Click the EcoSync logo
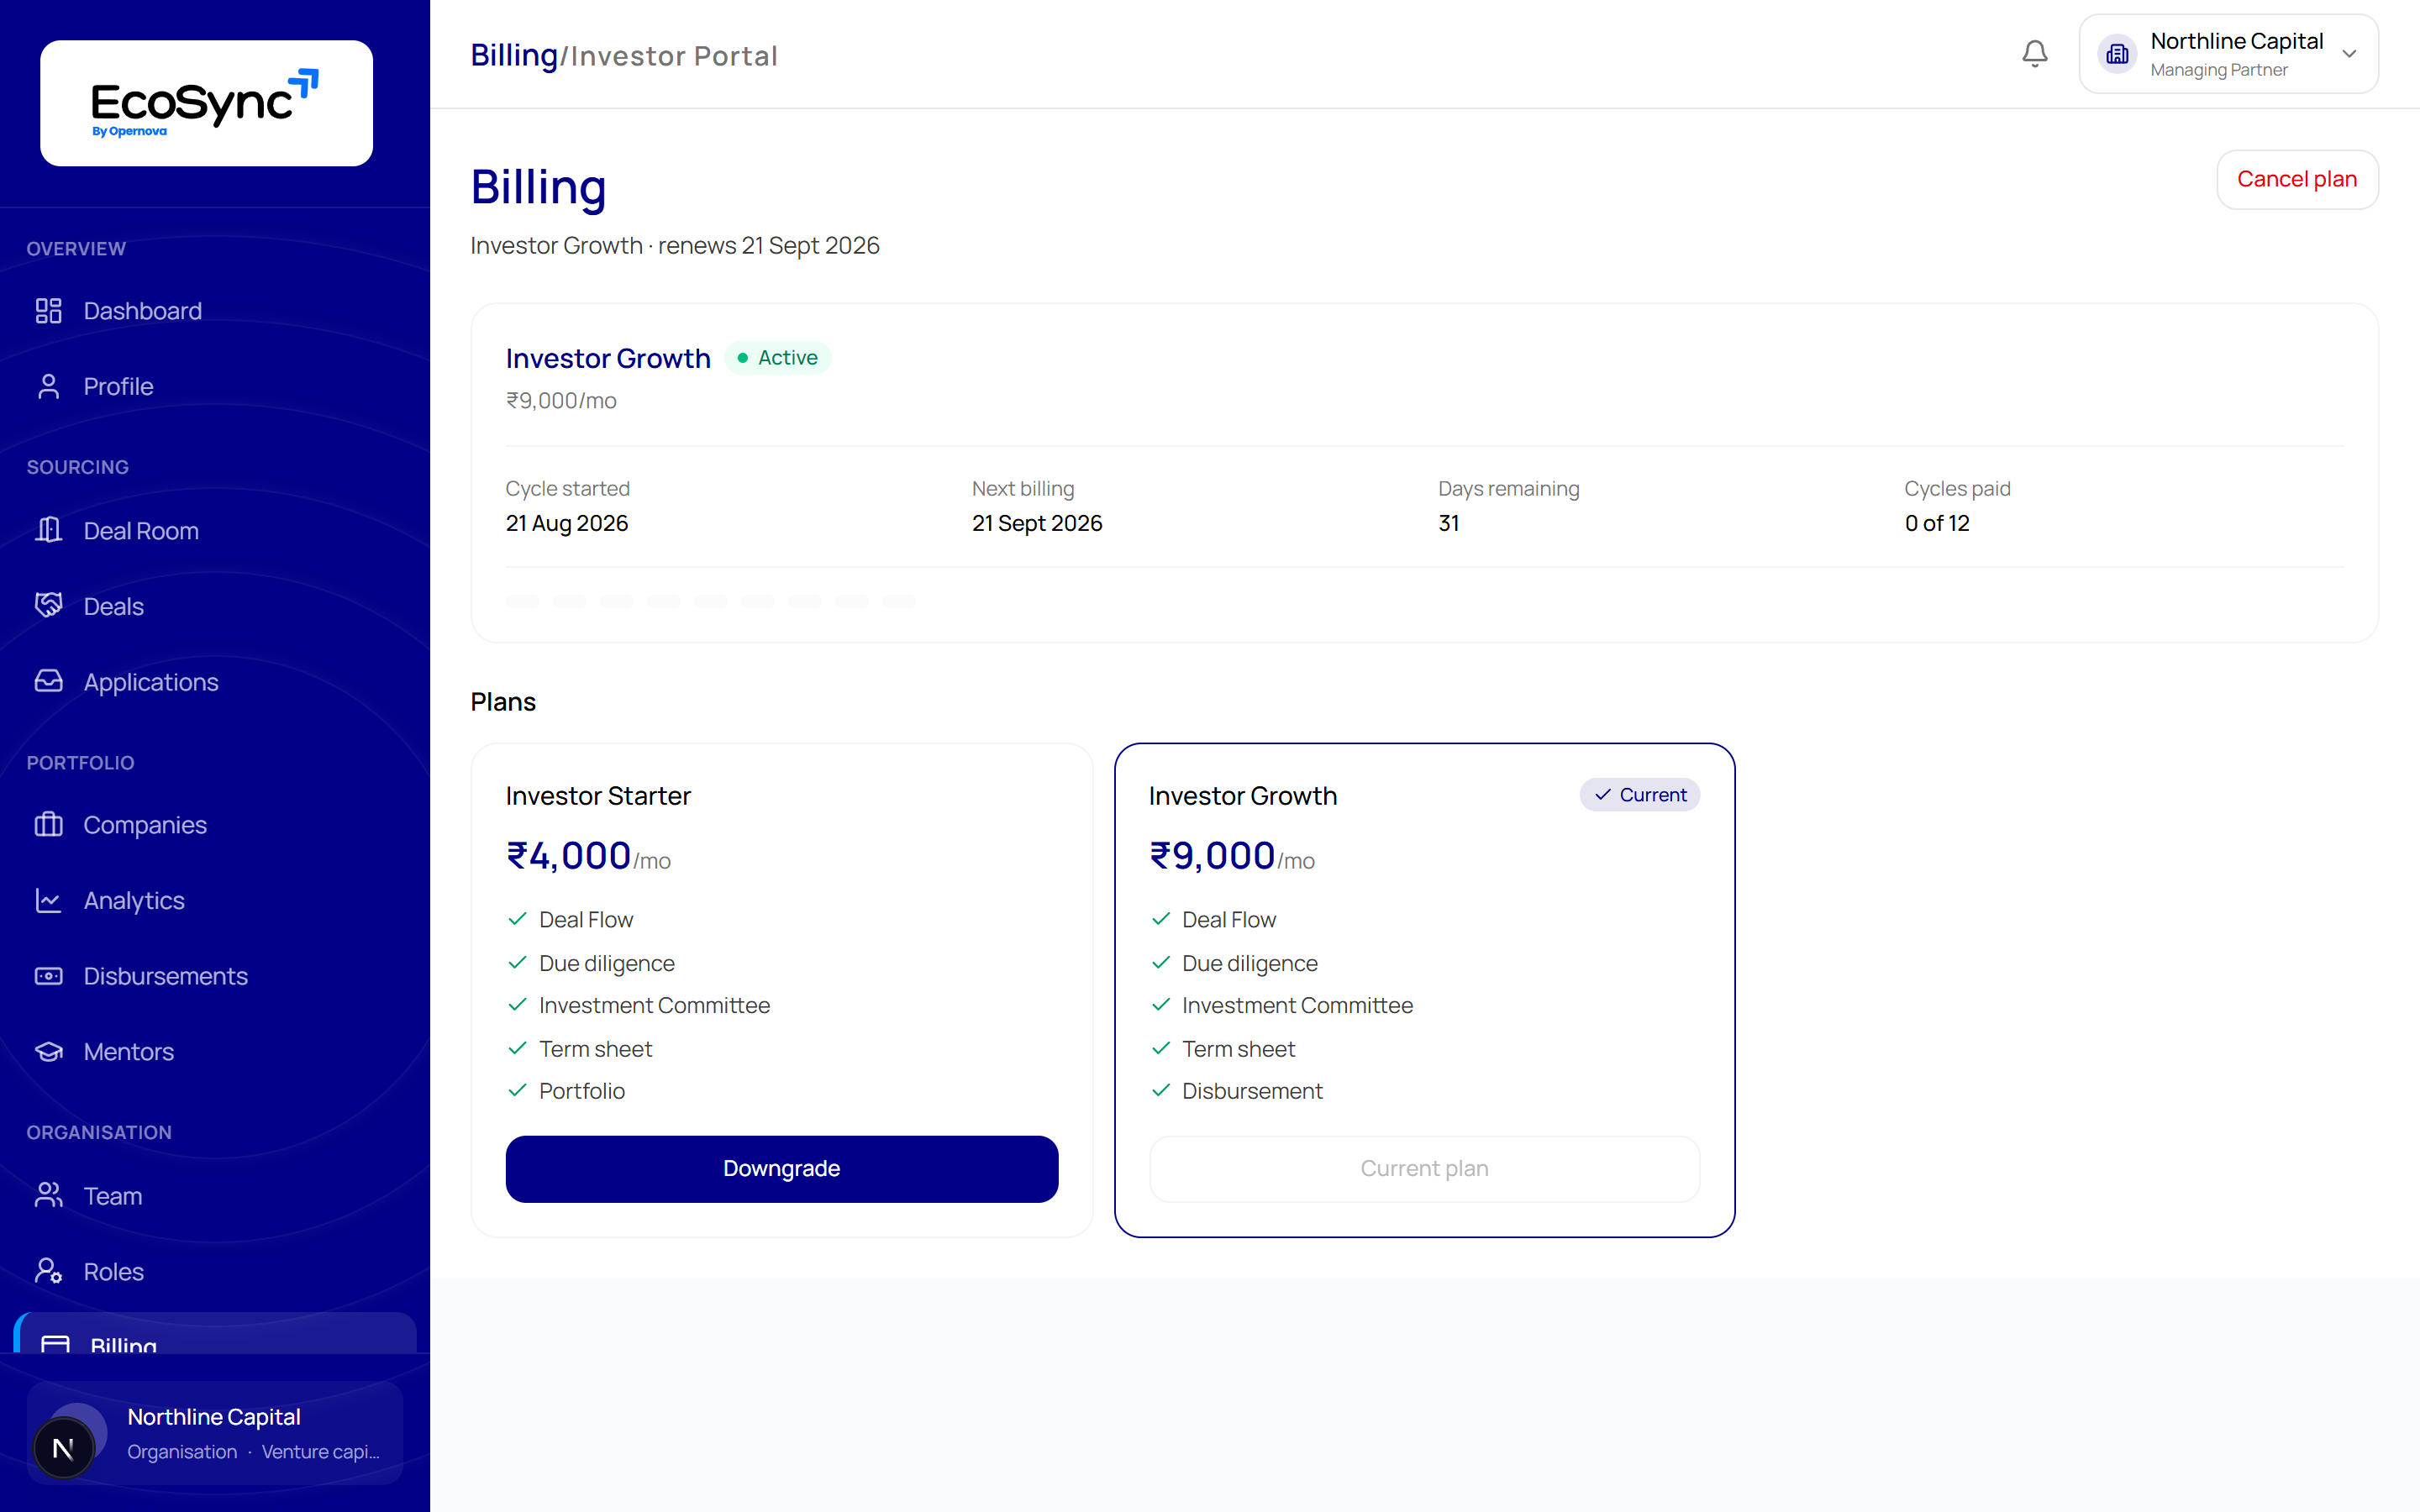 click(x=206, y=103)
